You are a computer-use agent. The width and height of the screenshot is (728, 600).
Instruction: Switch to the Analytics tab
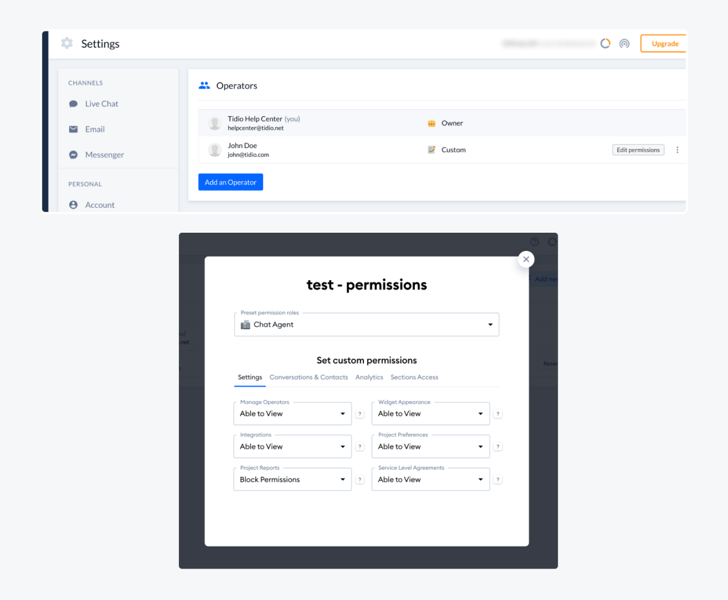[x=369, y=377]
